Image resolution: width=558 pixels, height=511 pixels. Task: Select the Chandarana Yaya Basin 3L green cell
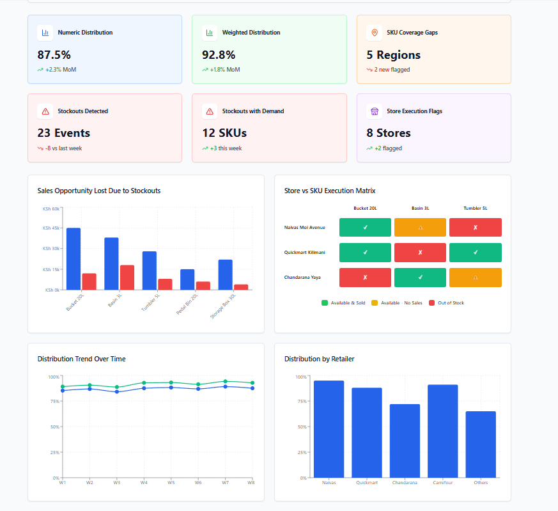421,278
